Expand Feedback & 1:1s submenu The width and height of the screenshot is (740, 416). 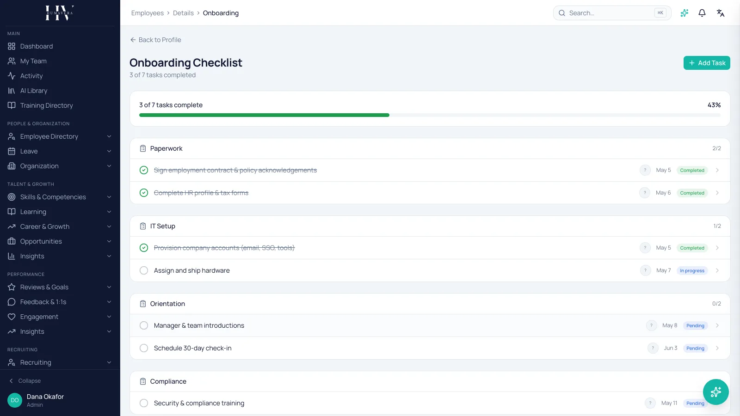[x=109, y=302]
